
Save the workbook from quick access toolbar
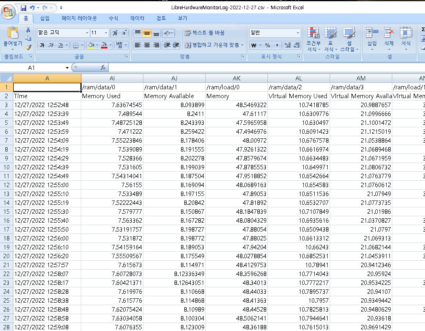(x=23, y=8)
